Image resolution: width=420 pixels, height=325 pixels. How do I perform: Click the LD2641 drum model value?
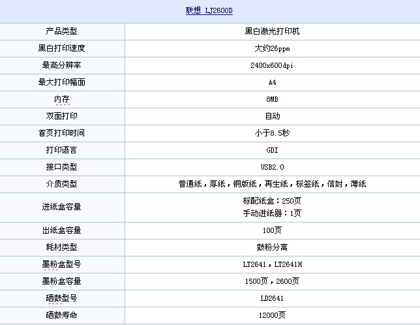[x=272, y=298]
